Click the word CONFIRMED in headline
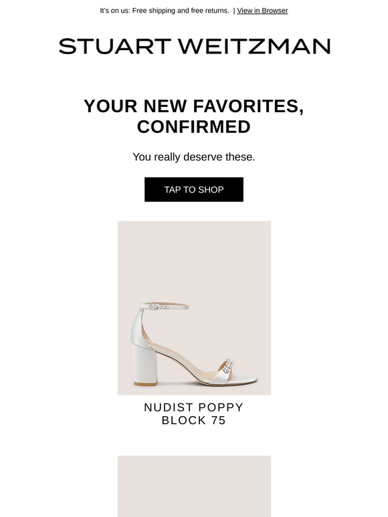This screenshot has width=388, height=517. (194, 127)
